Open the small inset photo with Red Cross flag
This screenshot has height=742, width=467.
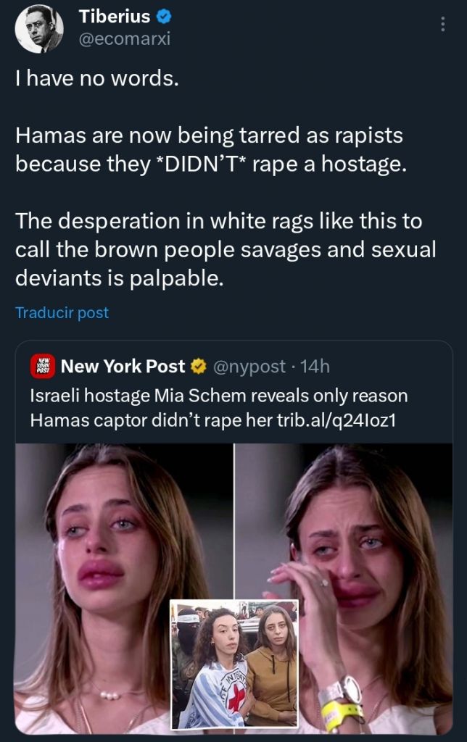pyautogui.click(x=234, y=664)
